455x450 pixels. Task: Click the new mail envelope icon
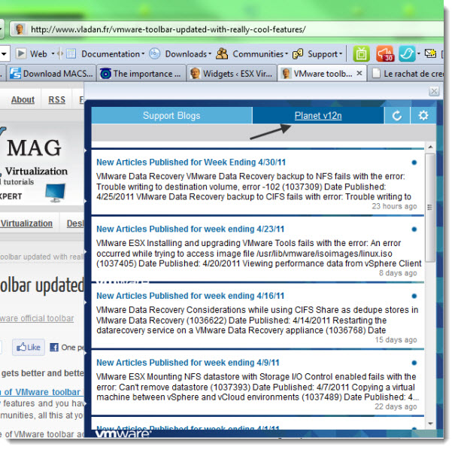tap(430, 53)
